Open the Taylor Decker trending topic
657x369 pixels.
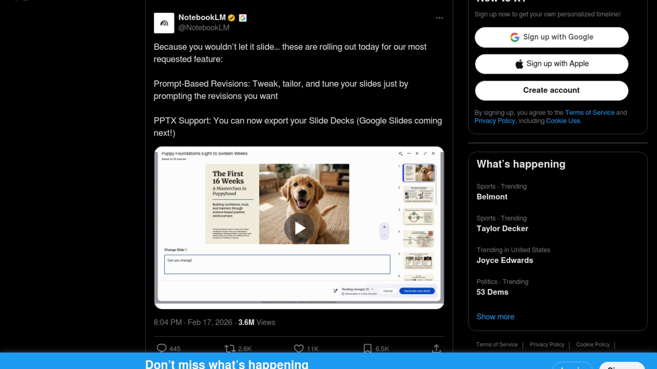[502, 229]
